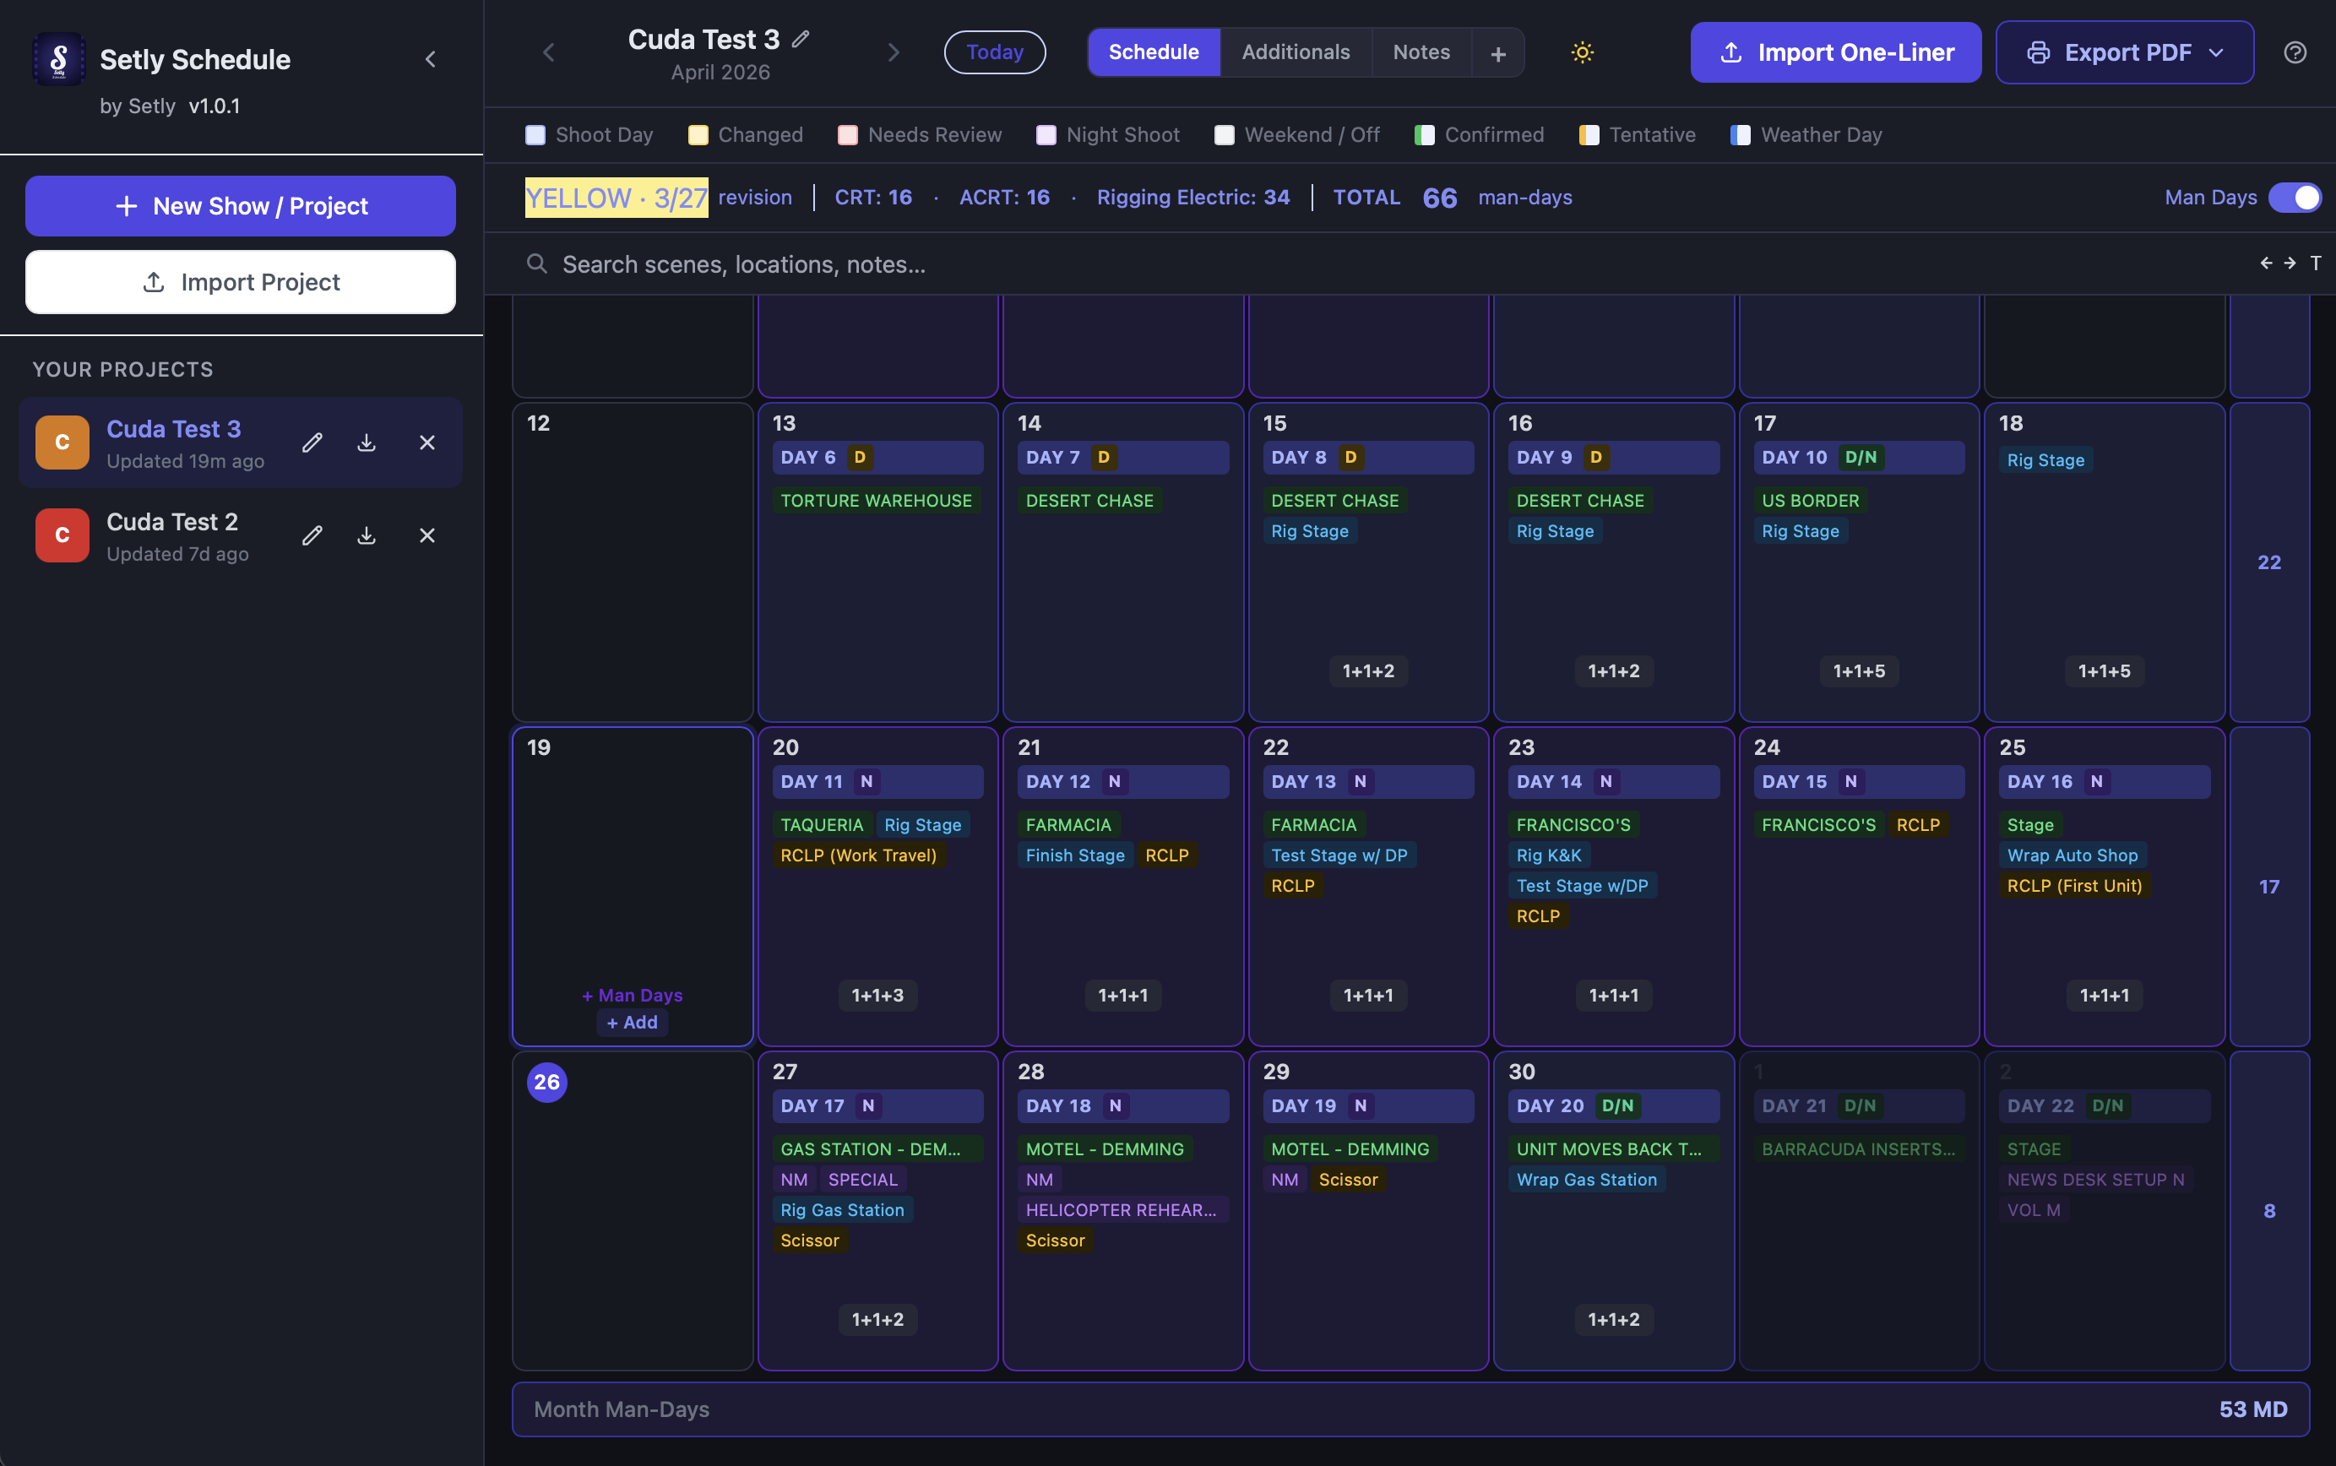Image resolution: width=2336 pixels, height=1466 pixels.
Task: Open the DAY 10 D/N header
Action: click(1858, 458)
